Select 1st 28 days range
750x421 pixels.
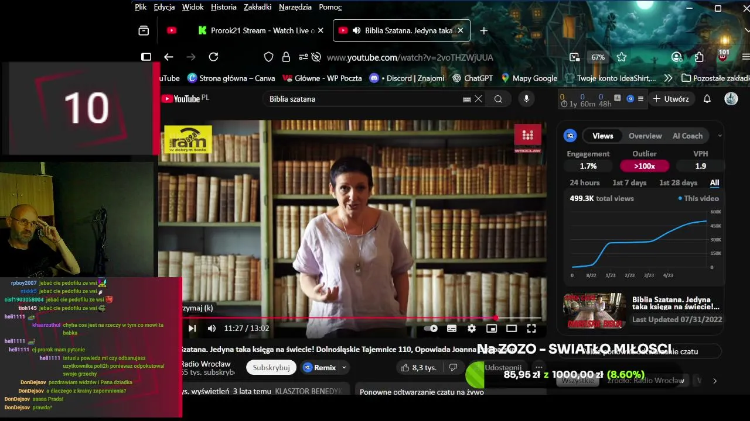[678, 182]
